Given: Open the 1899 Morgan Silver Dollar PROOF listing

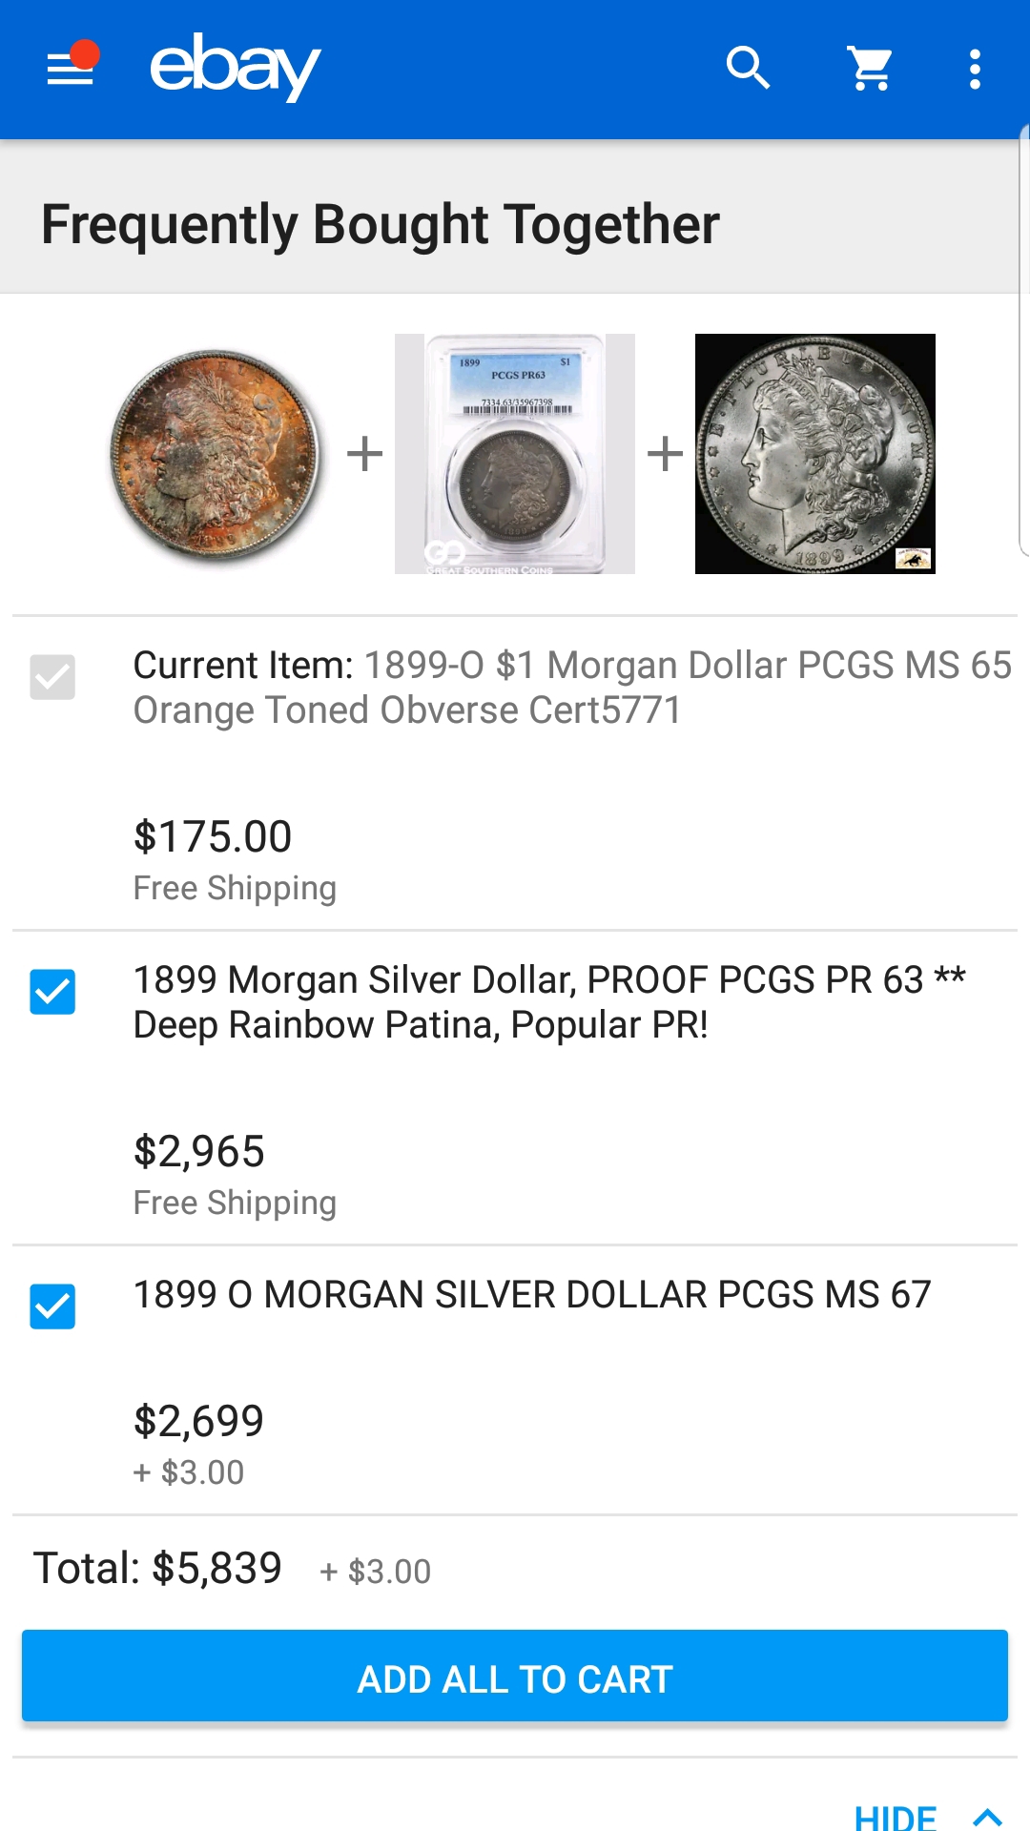Looking at the screenshot, I should coord(548,1002).
